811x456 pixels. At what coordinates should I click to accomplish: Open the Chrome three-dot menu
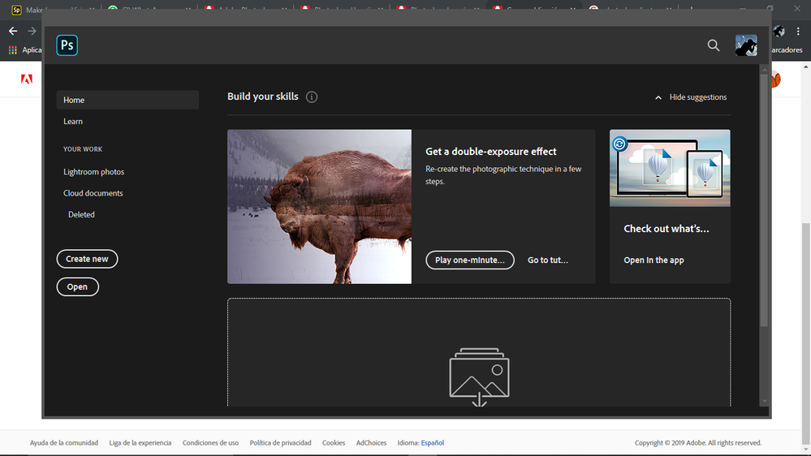pyautogui.click(x=798, y=31)
